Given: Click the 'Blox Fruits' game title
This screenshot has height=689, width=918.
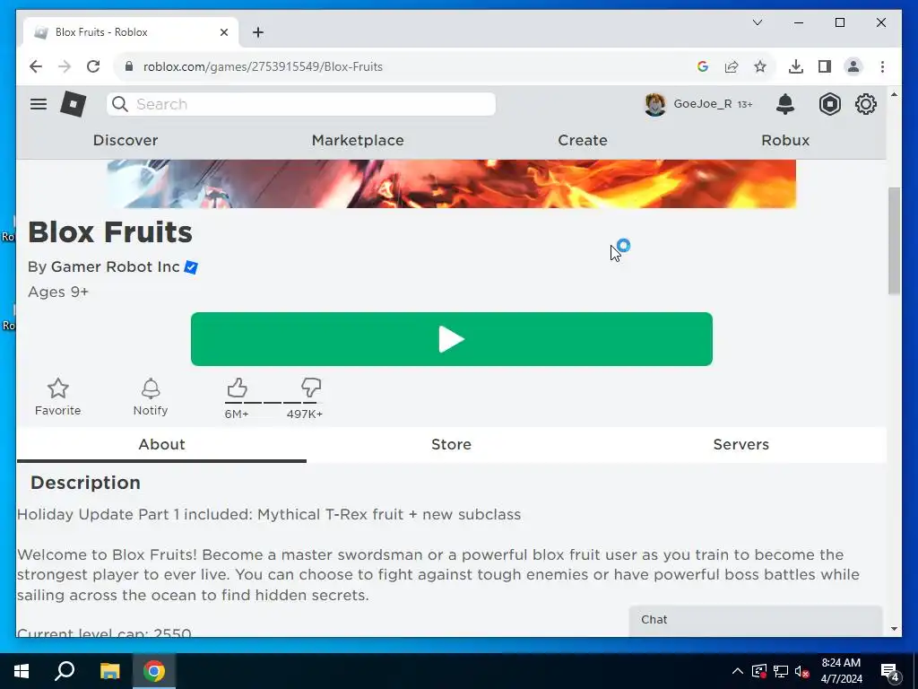Looking at the screenshot, I should pyautogui.click(x=110, y=232).
